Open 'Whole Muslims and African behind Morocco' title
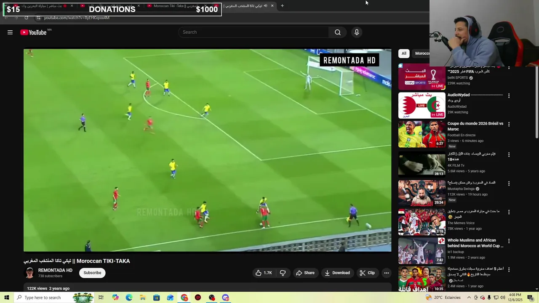This screenshot has height=303, width=539. pyautogui.click(x=475, y=243)
